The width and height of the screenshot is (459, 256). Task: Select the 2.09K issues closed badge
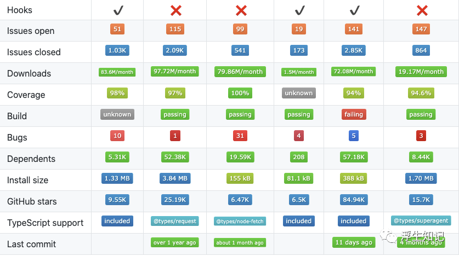click(175, 51)
